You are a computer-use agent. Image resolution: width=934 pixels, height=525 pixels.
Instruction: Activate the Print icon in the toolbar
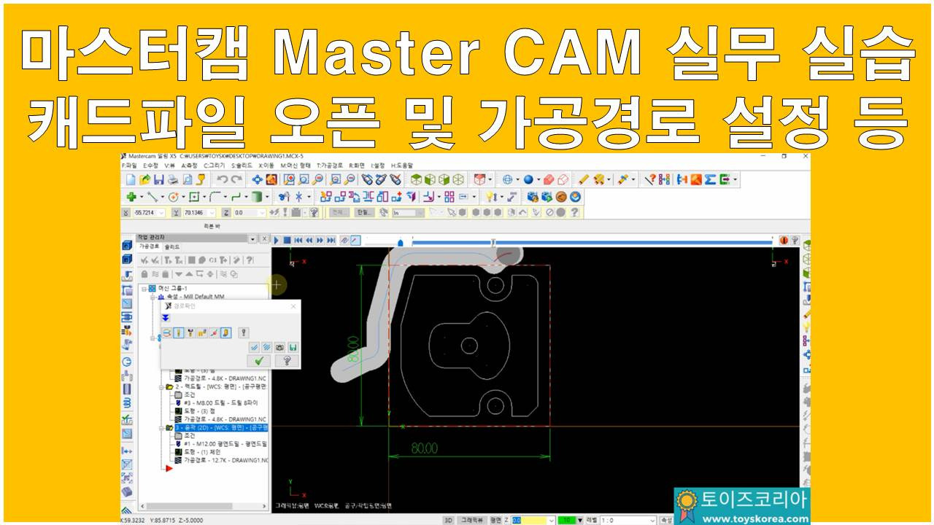click(x=172, y=179)
